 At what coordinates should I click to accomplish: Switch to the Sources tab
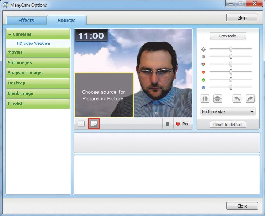tap(67, 21)
